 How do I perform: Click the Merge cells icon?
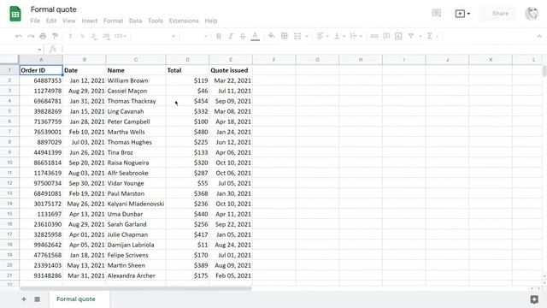point(297,36)
